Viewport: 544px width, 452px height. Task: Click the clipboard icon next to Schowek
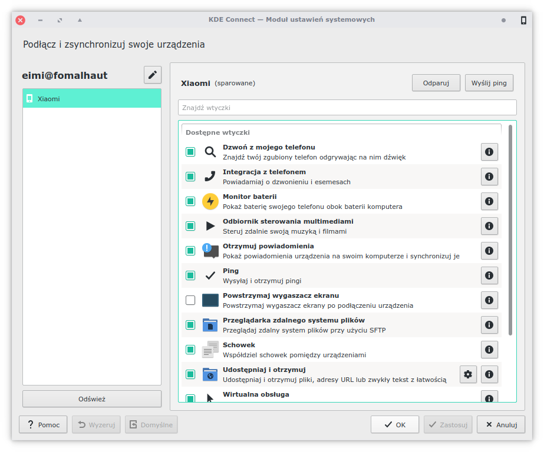click(x=210, y=350)
